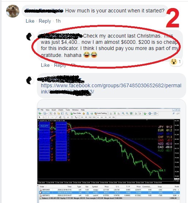This screenshot has height=203, width=188.
Task: Click the zoom out magnifier icon
Action: click(x=127, y=114)
